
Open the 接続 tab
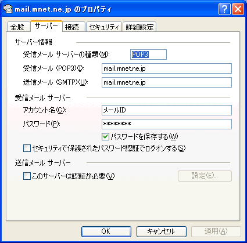[x=74, y=27]
